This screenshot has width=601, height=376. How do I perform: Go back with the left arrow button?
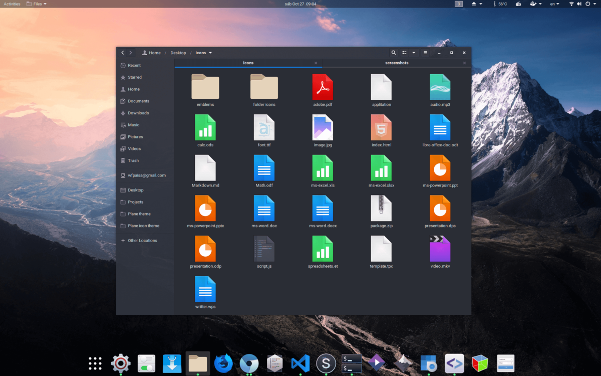[x=123, y=53]
